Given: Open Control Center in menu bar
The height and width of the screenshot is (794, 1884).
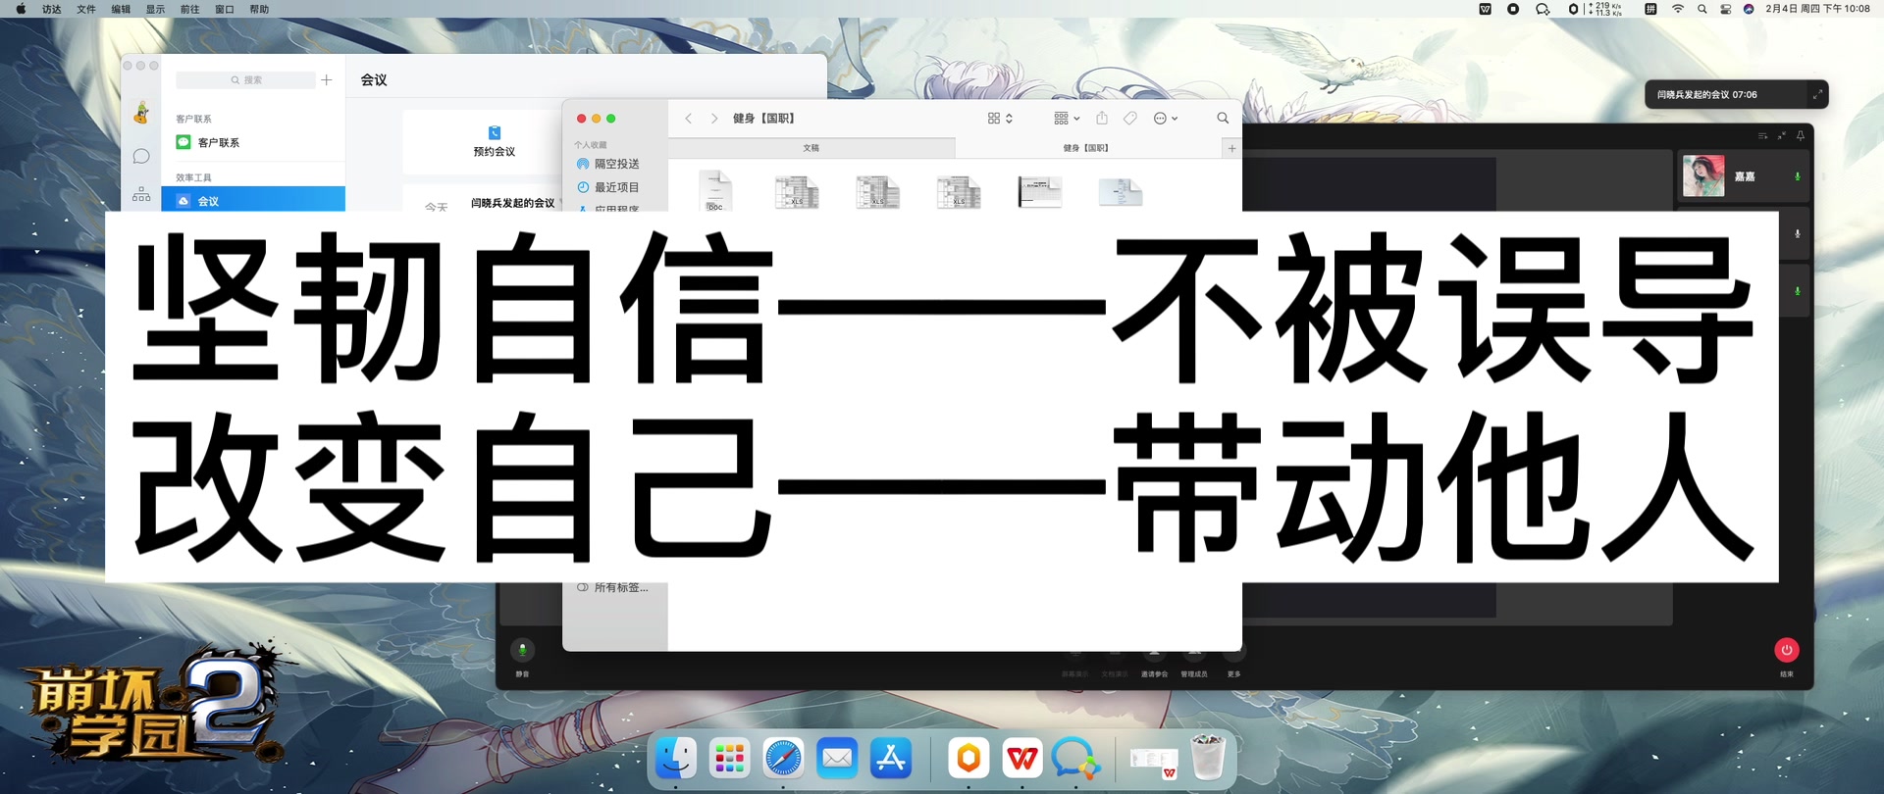Looking at the screenshot, I should point(1726,9).
